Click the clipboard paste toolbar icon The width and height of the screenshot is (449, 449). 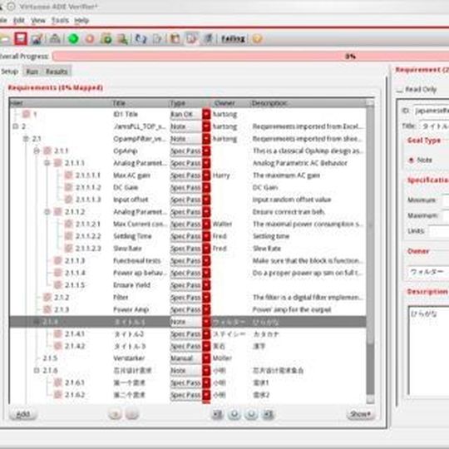[x=175, y=38]
